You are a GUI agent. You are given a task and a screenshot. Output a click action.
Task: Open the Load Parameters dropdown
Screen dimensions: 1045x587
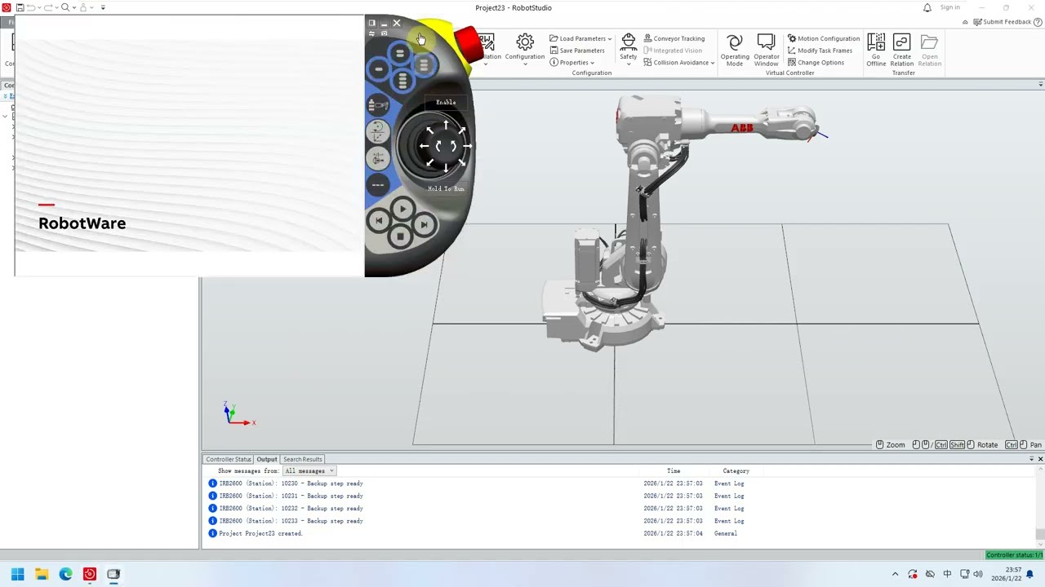pos(580,38)
